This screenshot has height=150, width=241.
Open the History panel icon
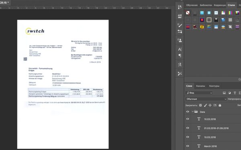tap(180, 7)
